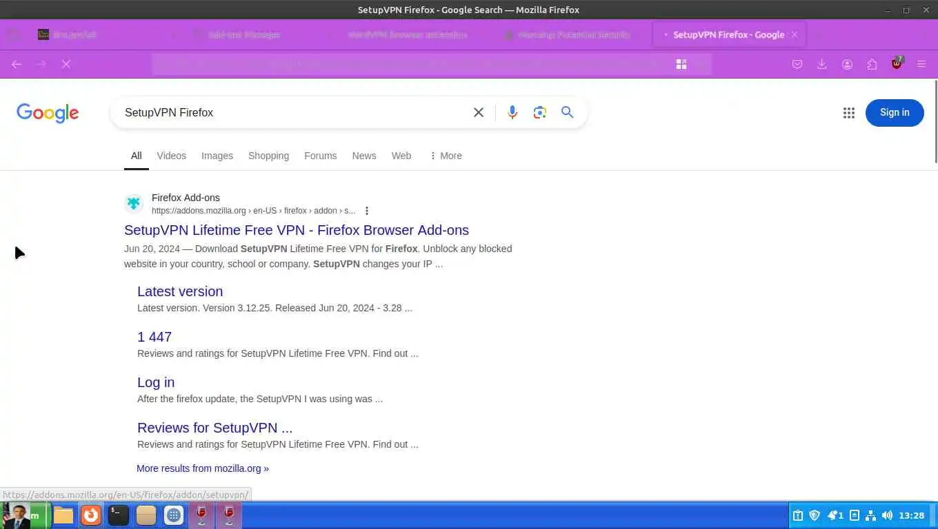
Task: Click the security shield icon in the tray
Action: click(x=815, y=515)
